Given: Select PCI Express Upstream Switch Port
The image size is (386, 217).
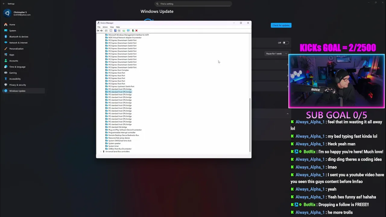Looking at the screenshot, I should 121,86.
